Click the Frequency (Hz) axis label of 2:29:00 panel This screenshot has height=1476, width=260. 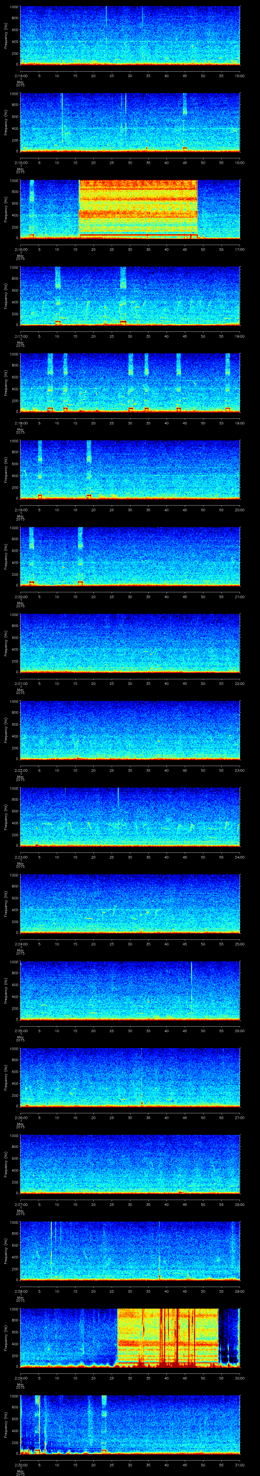(6, 1338)
